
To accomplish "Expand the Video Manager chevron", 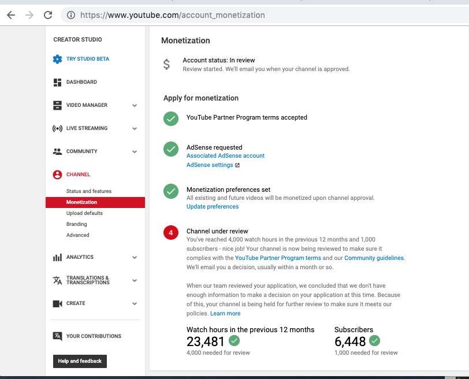I will pyautogui.click(x=135, y=105).
